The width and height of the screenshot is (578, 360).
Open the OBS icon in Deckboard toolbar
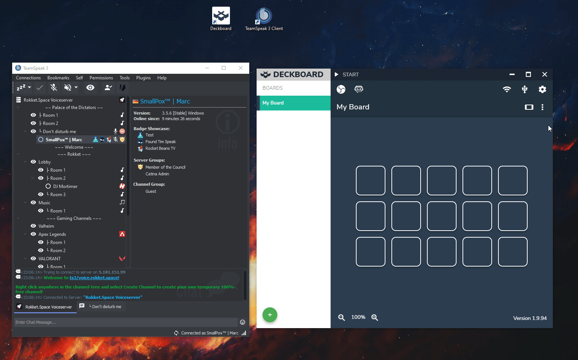tap(341, 89)
